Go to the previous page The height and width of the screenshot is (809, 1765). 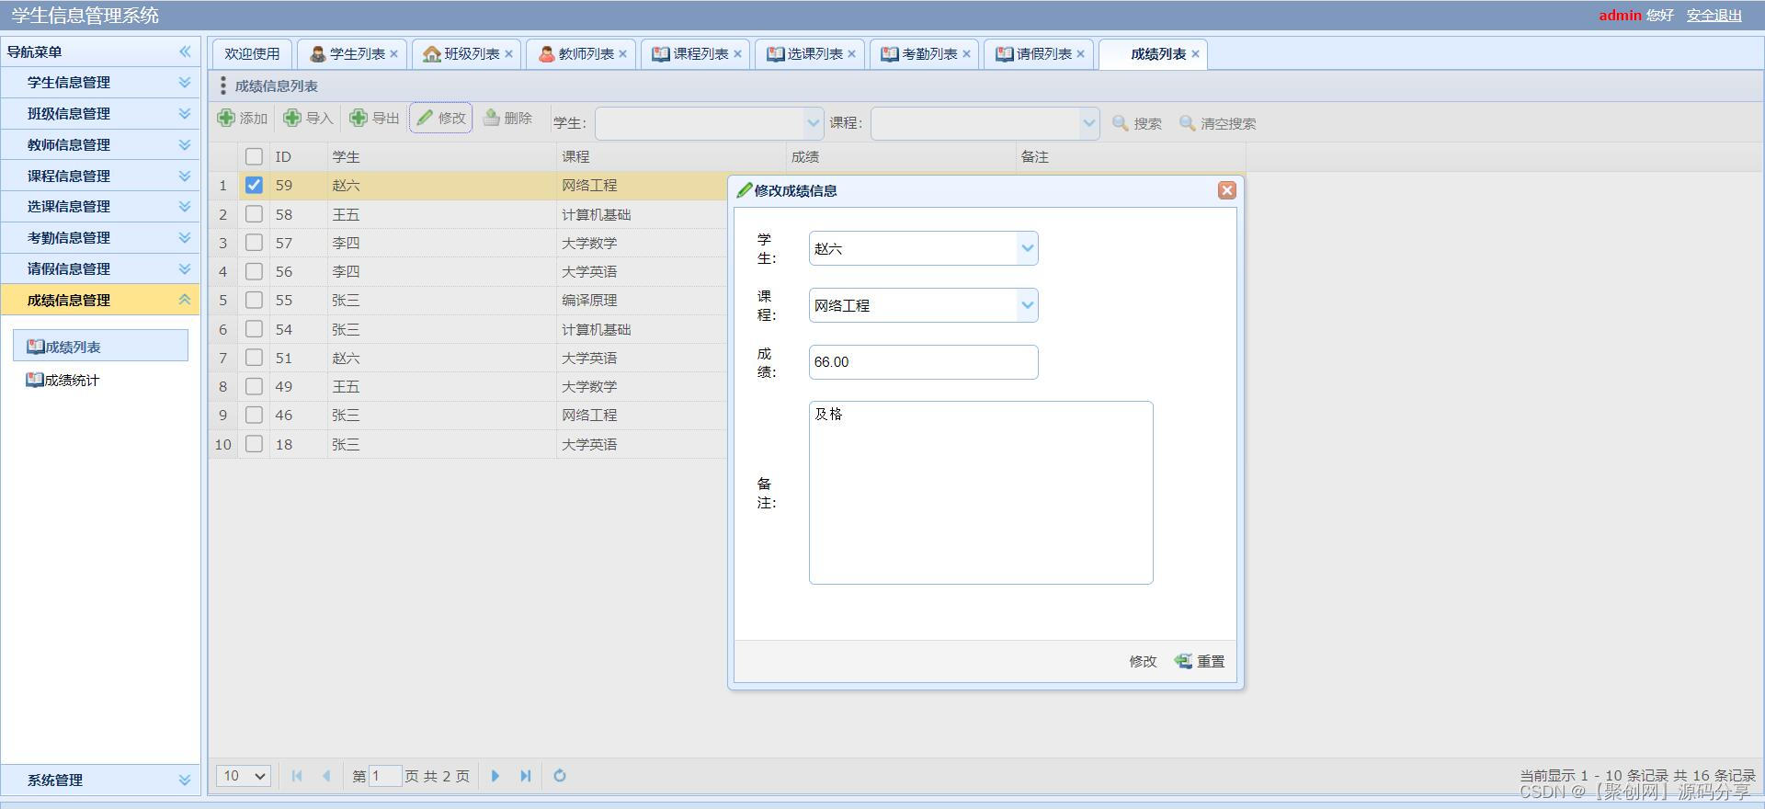326,776
